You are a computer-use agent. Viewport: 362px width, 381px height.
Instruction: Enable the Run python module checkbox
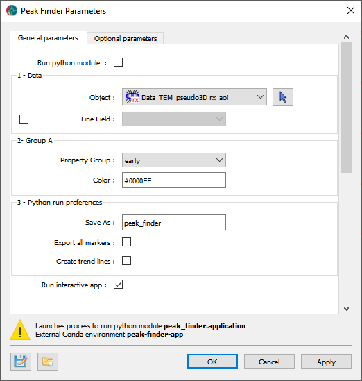point(118,62)
